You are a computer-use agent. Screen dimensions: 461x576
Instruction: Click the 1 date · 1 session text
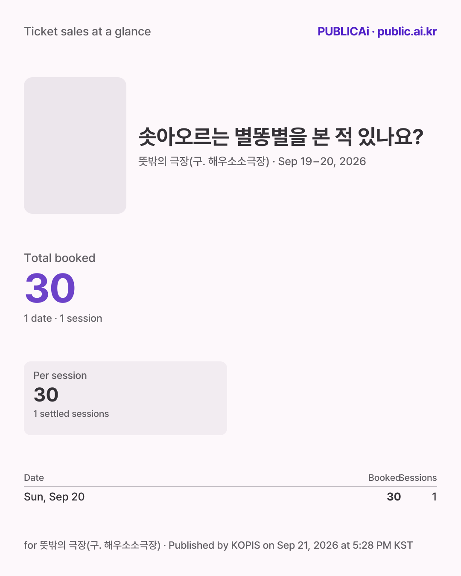[x=63, y=318]
